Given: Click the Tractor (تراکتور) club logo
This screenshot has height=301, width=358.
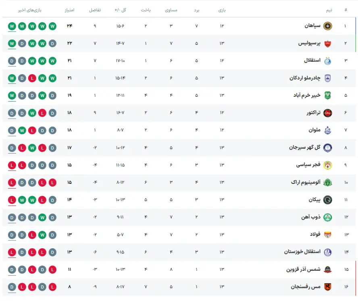Looking at the screenshot, I should click(327, 113).
